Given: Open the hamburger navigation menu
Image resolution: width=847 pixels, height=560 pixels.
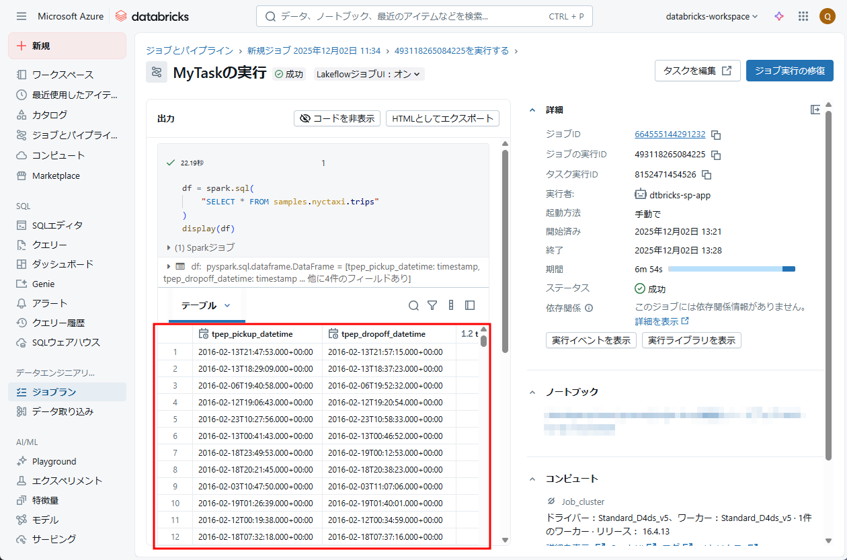Looking at the screenshot, I should pyautogui.click(x=22, y=16).
